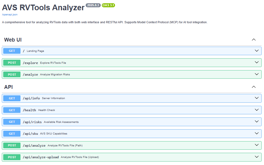Click the GET badge for Landing Page

tap(12, 51)
